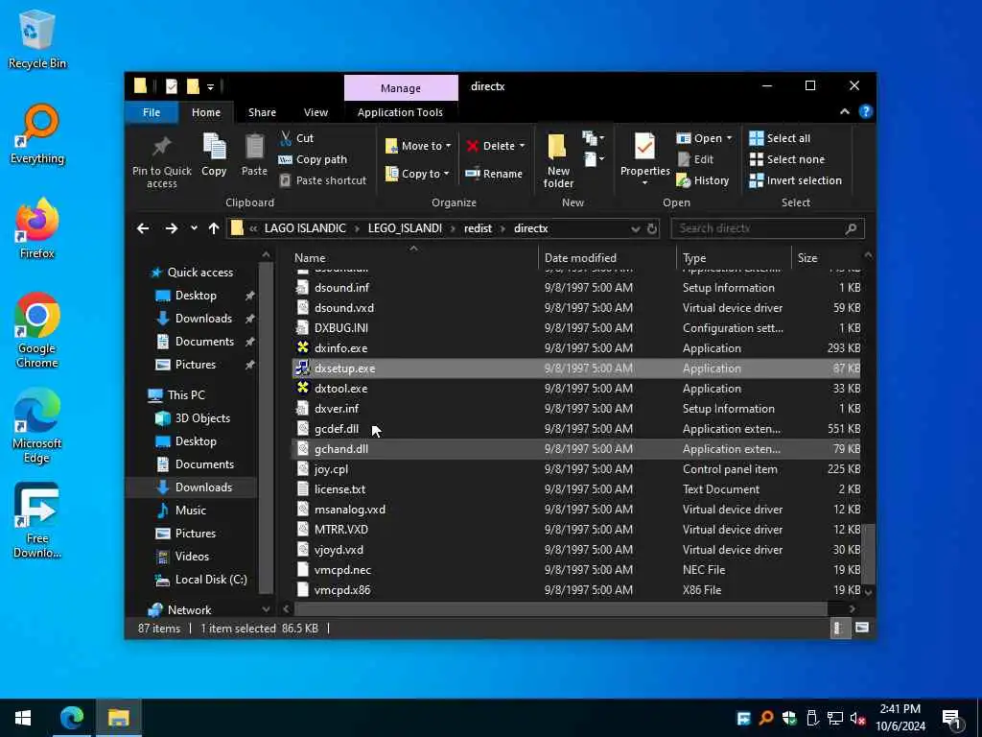
Task: Click LAGO ISLANDIC breadcrumb segment
Action: coord(305,228)
